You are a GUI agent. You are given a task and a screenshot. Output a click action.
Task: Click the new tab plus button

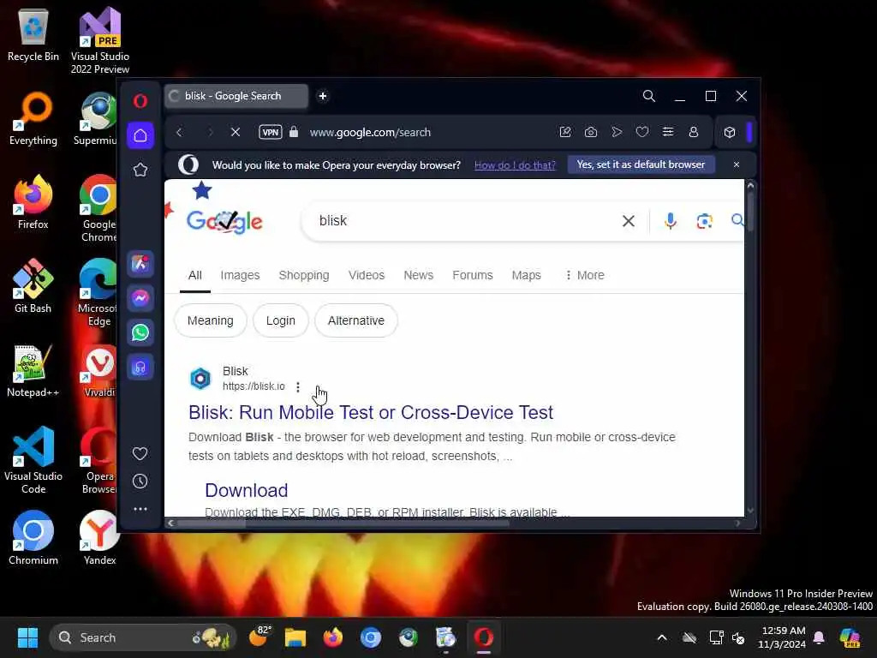tap(323, 96)
